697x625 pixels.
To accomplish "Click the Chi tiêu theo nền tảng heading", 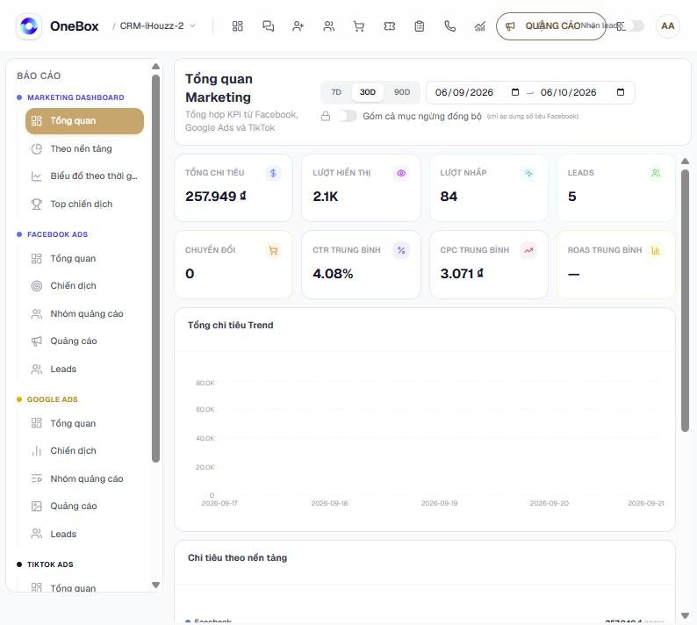I will (237, 557).
